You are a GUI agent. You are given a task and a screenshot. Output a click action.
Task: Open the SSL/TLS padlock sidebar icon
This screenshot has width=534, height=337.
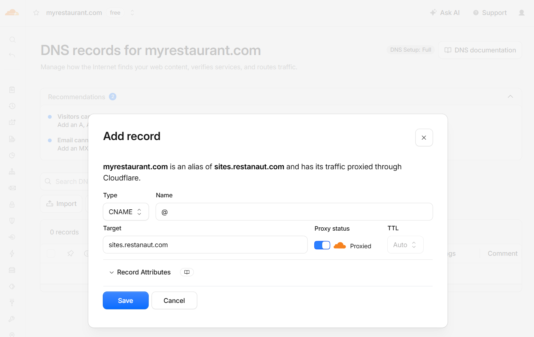coord(12,204)
